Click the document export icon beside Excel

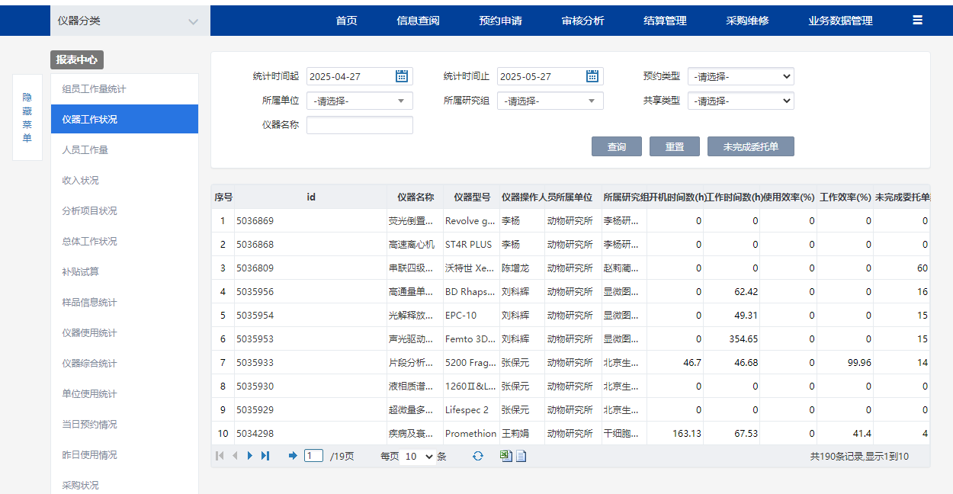pyautogui.click(x=521, y=456)
